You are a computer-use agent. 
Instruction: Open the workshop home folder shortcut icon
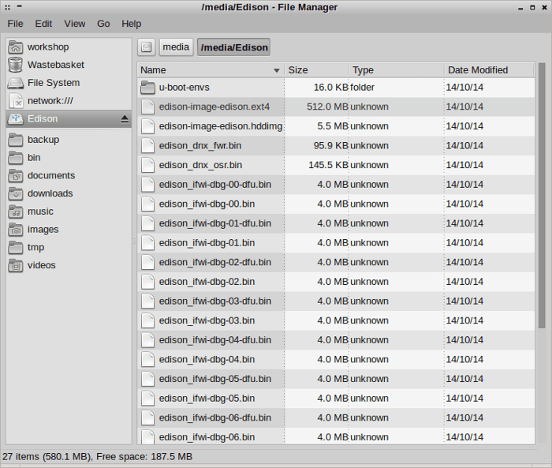16,47
